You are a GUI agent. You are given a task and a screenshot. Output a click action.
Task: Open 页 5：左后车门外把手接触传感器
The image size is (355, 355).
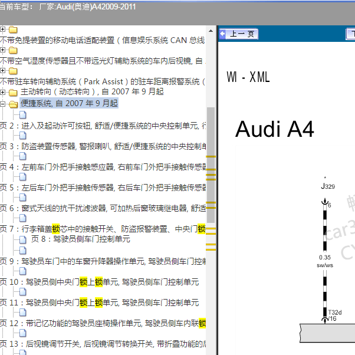[103, 188]
